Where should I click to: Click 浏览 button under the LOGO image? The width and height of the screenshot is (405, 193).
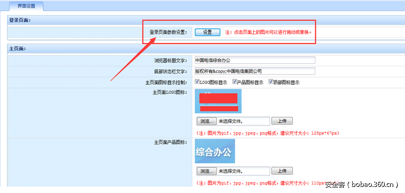point(206,121)
